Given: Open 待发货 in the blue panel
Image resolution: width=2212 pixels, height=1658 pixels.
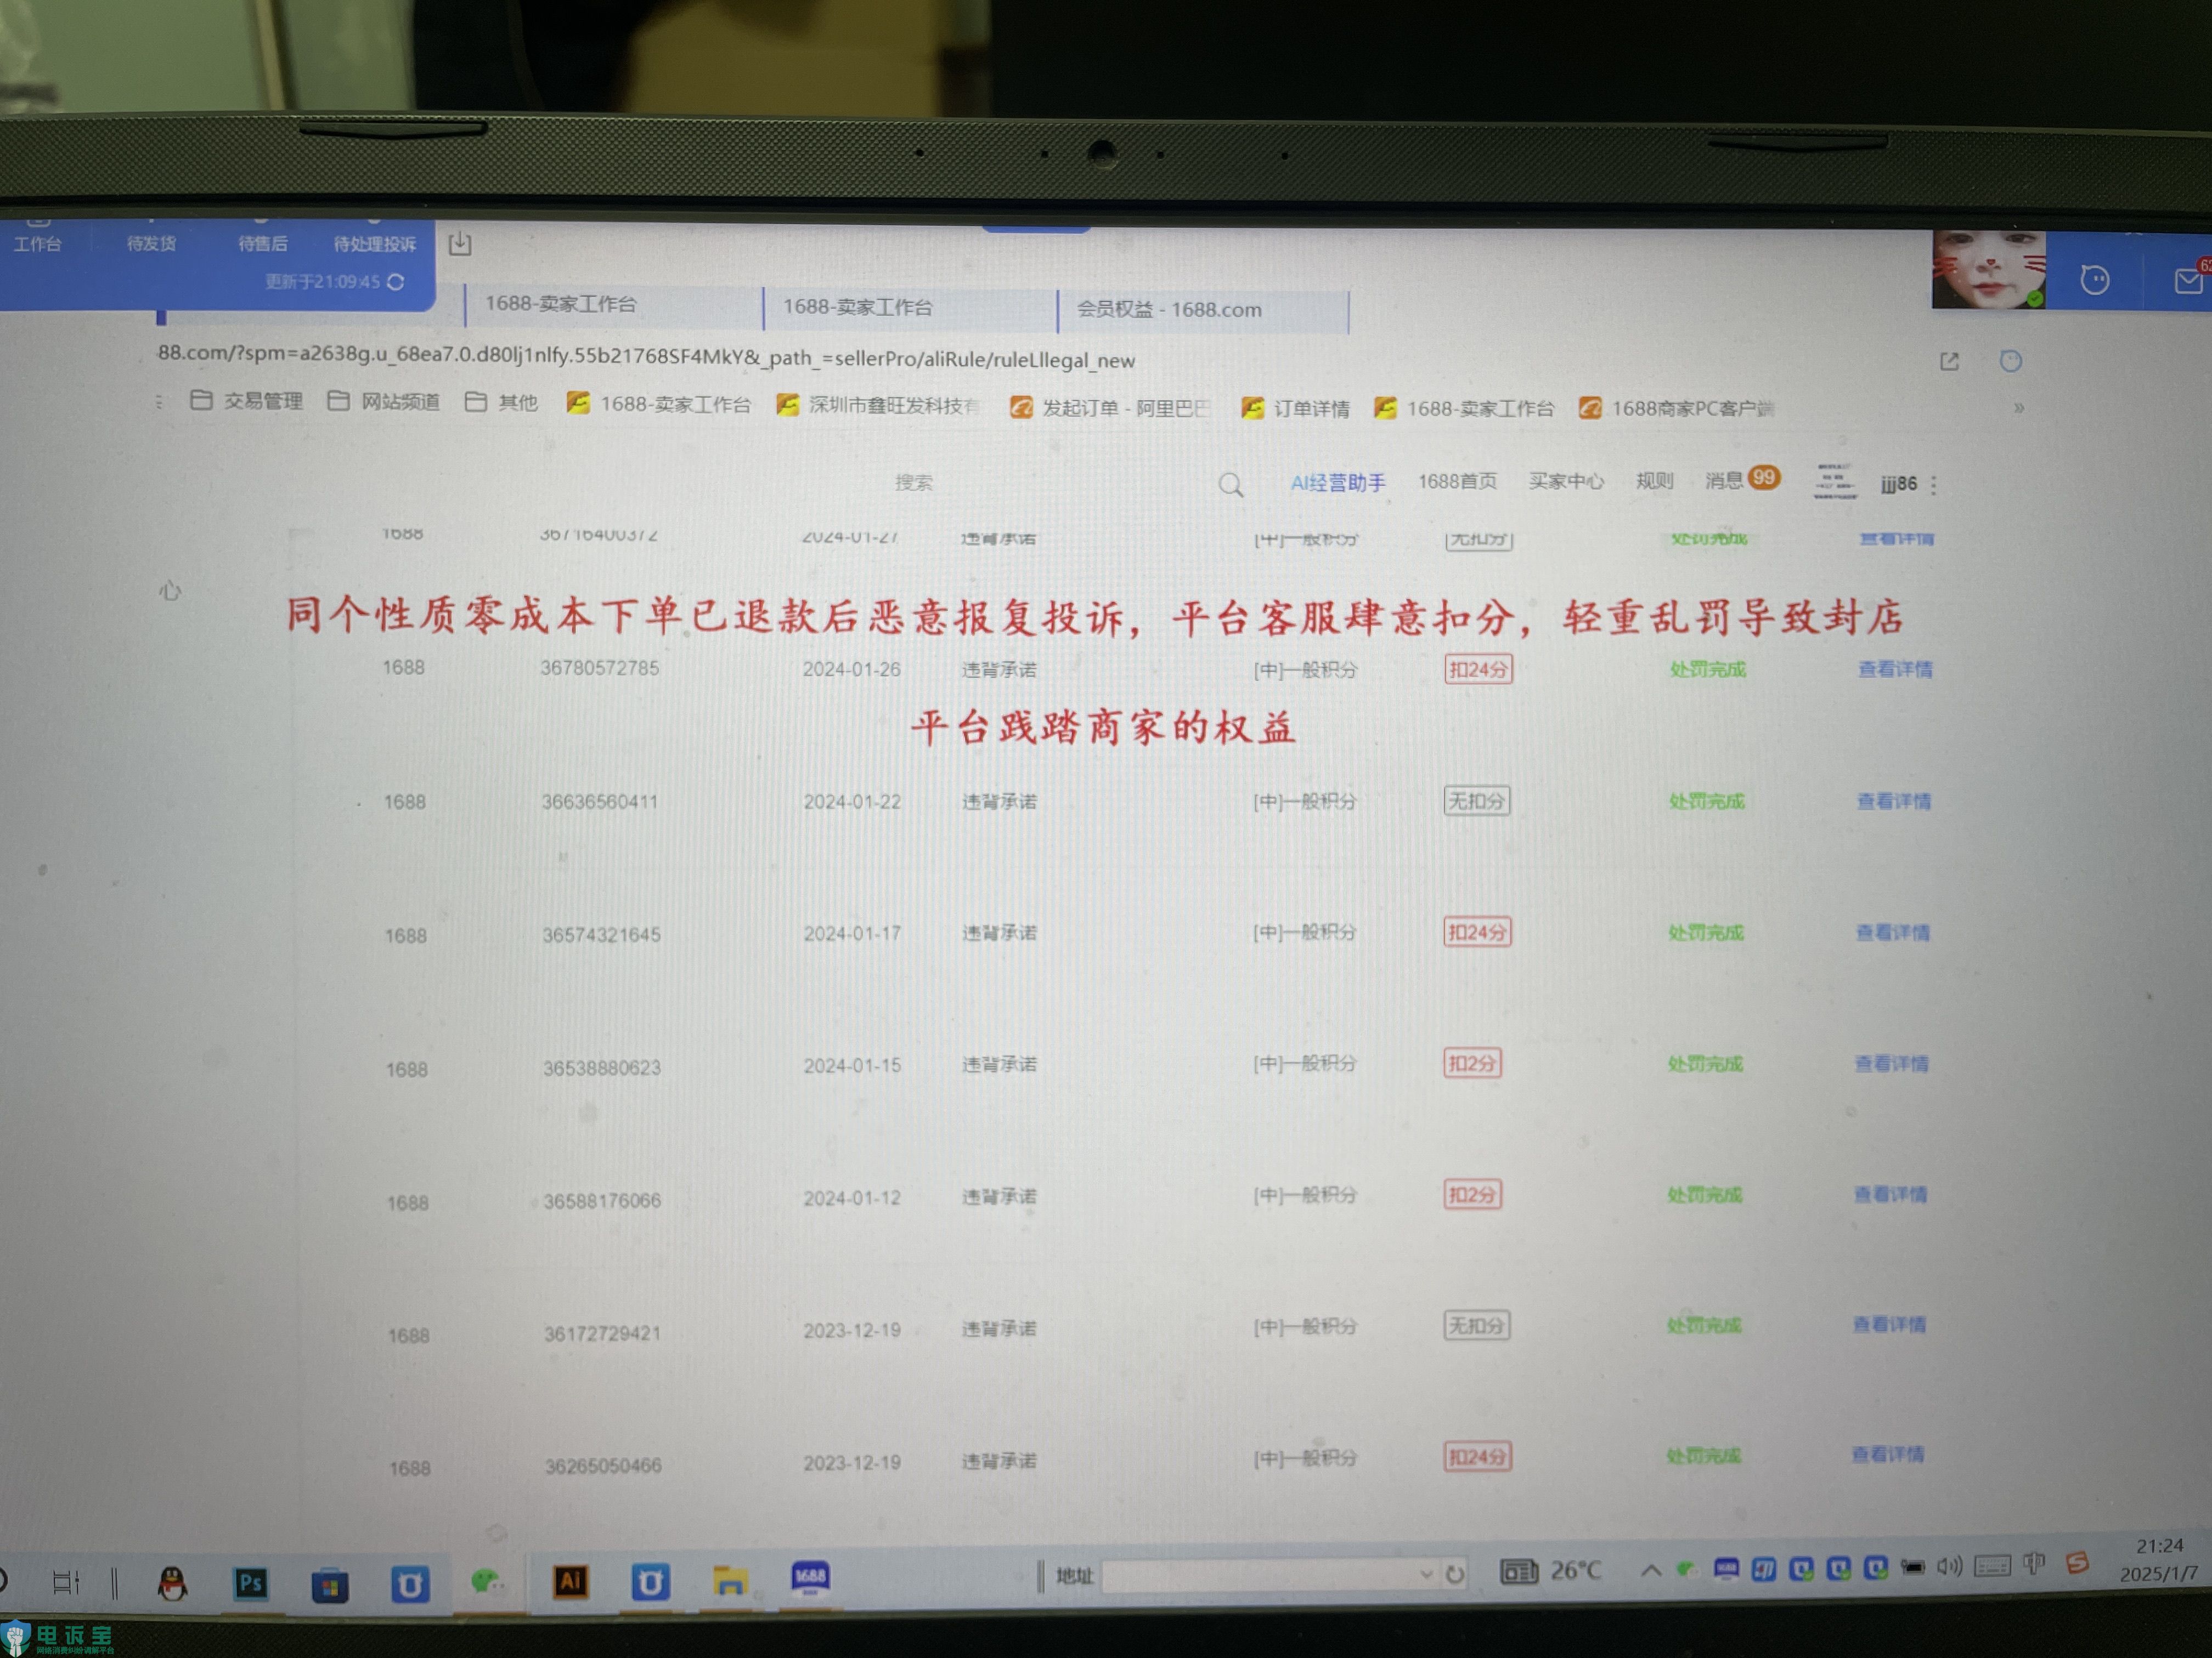Looking at the screenshot, I should (x=151, y=244).
